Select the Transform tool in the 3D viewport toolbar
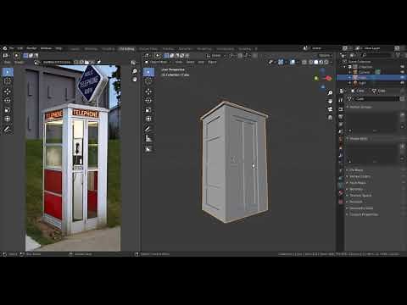The image size is (407, 305). point(148,119)
